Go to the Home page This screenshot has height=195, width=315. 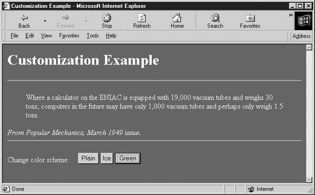point(177,20)
